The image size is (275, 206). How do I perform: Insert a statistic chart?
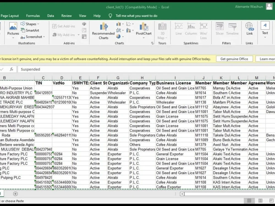[x=128, y=30]
